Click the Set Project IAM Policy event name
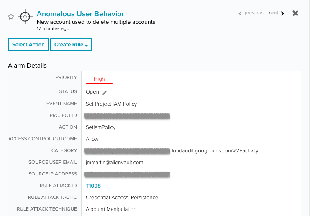 point(111,104)
